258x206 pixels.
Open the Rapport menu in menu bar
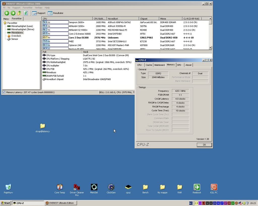point(16,8)
